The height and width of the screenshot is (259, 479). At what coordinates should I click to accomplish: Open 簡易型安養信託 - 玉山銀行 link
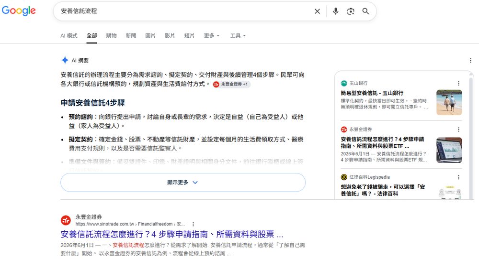372,93
